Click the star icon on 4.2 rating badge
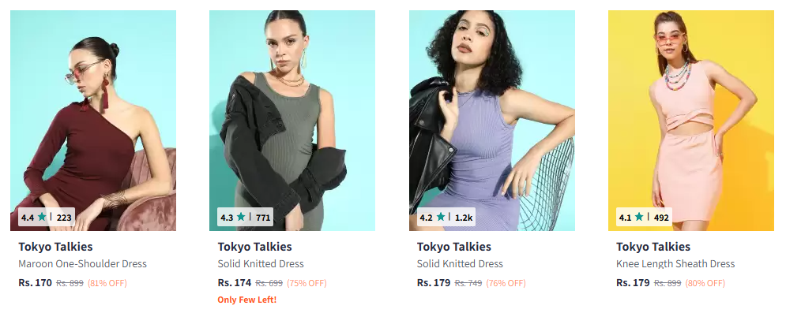Image resolution: width=786 pixels, height=313 pixels. tap(441, 217)
